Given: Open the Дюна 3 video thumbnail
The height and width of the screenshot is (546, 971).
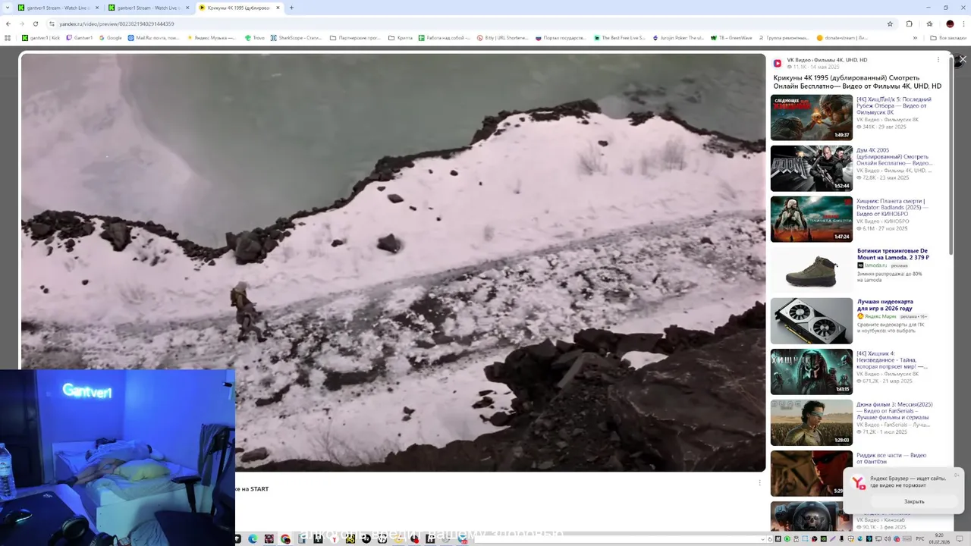Looking at the screenshot, I should coord(812,422).
